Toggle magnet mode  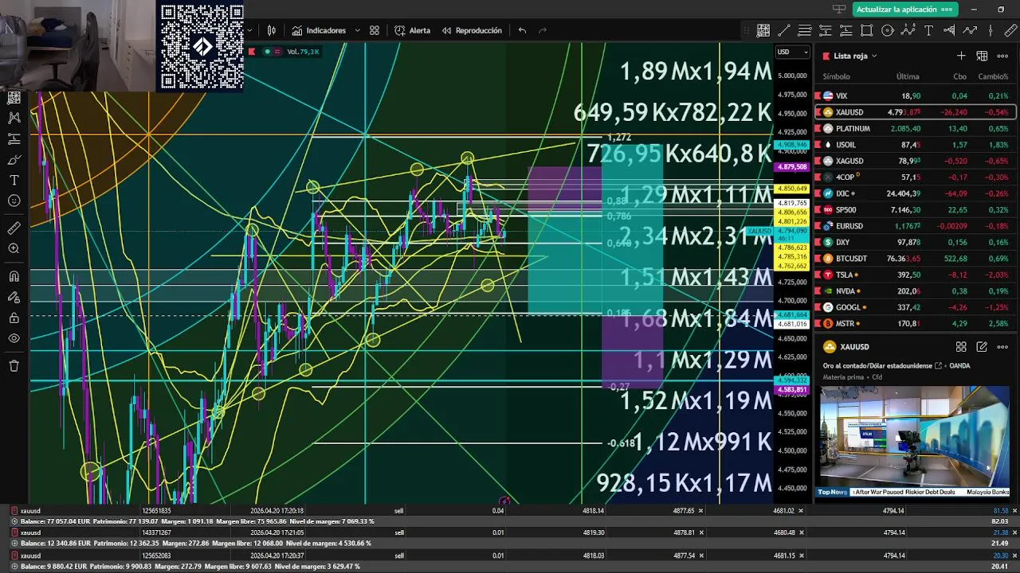coord(14,277)
